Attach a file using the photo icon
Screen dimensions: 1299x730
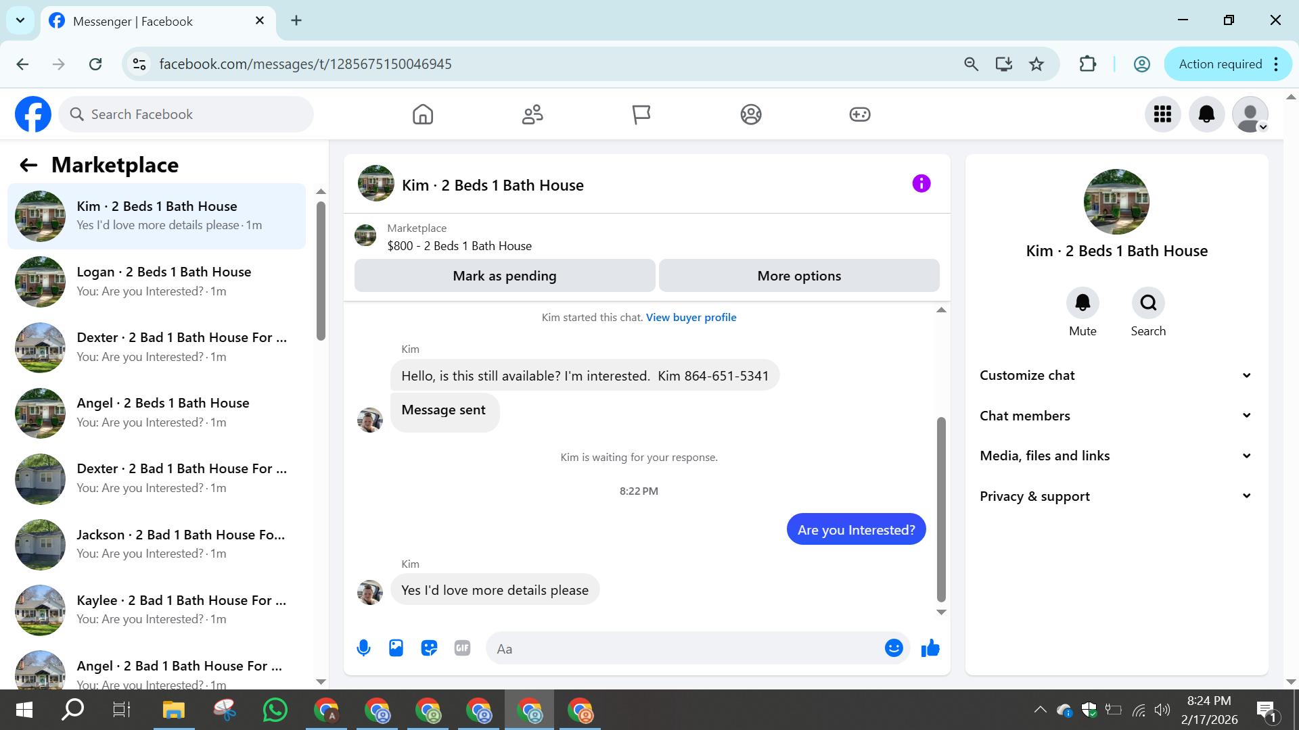pos(396,648)
